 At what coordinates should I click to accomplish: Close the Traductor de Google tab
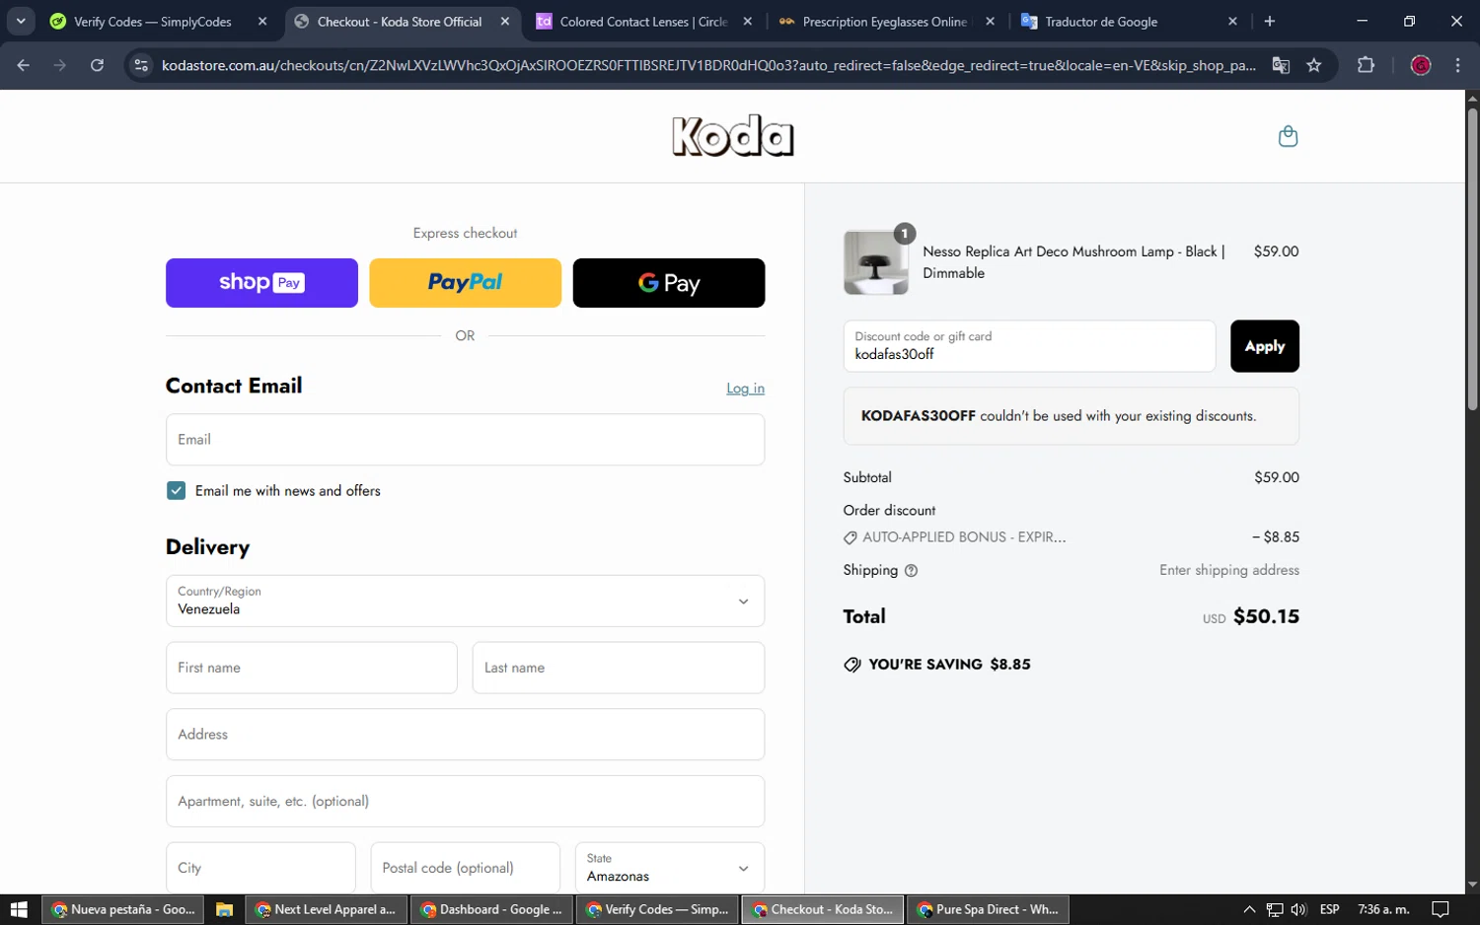coord(1232,21)
